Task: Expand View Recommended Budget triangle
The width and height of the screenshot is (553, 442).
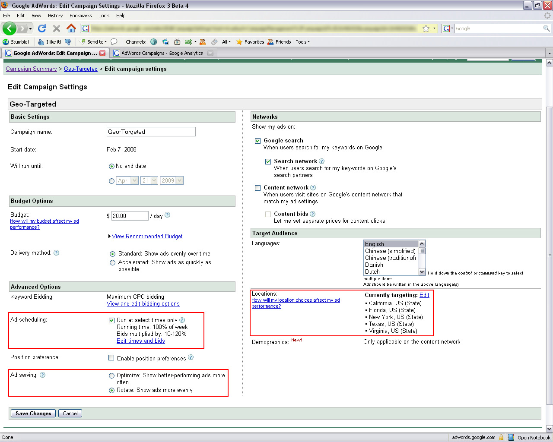Action: [x=109, y=236]
